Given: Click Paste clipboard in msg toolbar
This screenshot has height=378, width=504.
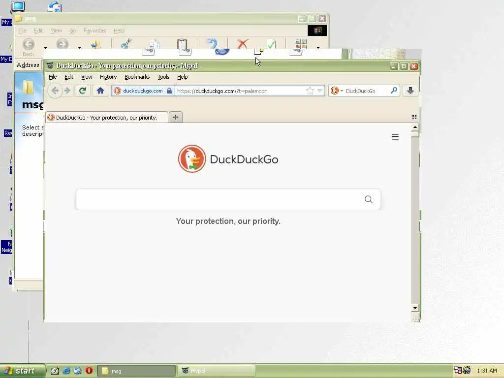Looking at the screenshot, I should 182,44.
